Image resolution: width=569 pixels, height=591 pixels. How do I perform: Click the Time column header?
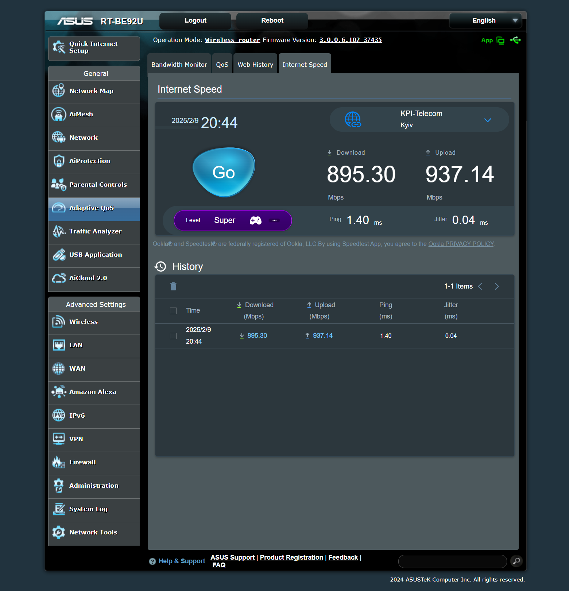point(193,310)
